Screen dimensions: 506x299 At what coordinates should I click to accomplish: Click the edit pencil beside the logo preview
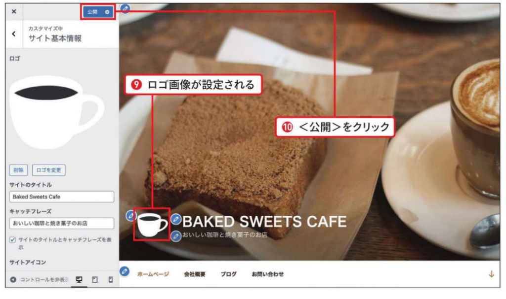pos(130,216)
